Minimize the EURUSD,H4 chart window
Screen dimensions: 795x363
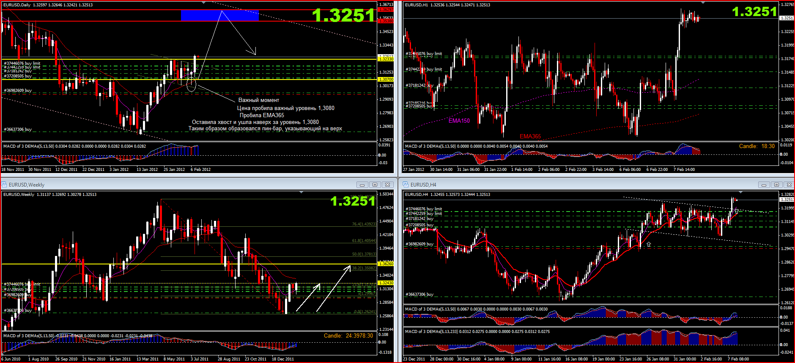point(764,185)
